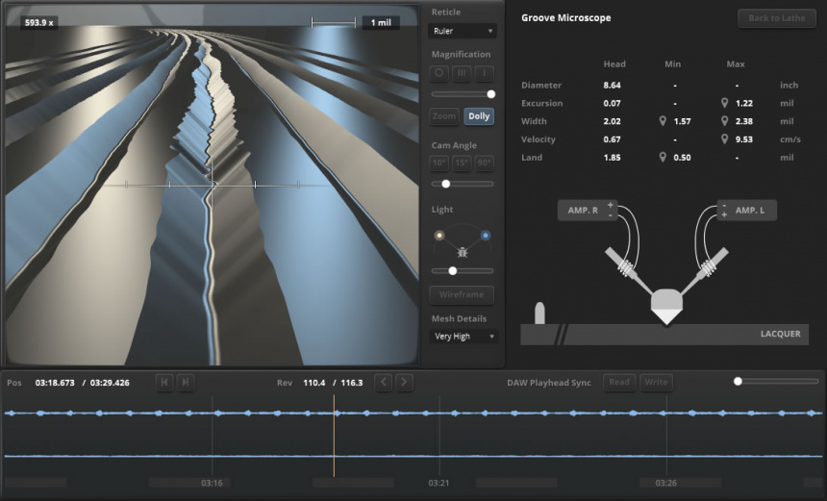This screenshot has width=827, height=501.
Task: Skip to previous position in timeline
Action: tap(164, 383)
